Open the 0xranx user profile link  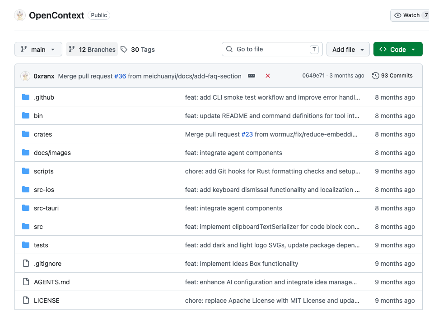pos(44,76)
